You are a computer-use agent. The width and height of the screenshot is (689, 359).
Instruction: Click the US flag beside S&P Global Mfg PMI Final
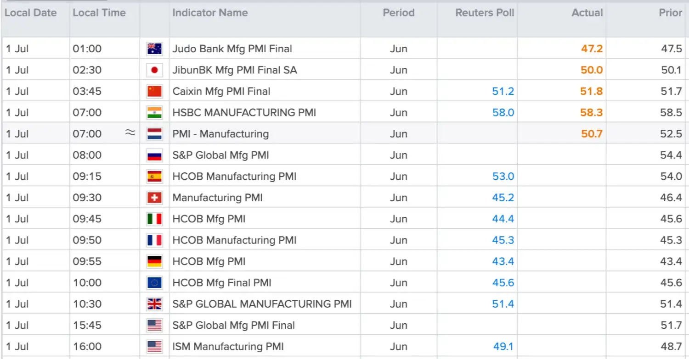(x=154, y=326)
